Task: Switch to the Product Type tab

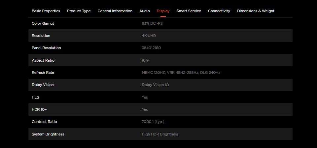Action: (79, 11)
